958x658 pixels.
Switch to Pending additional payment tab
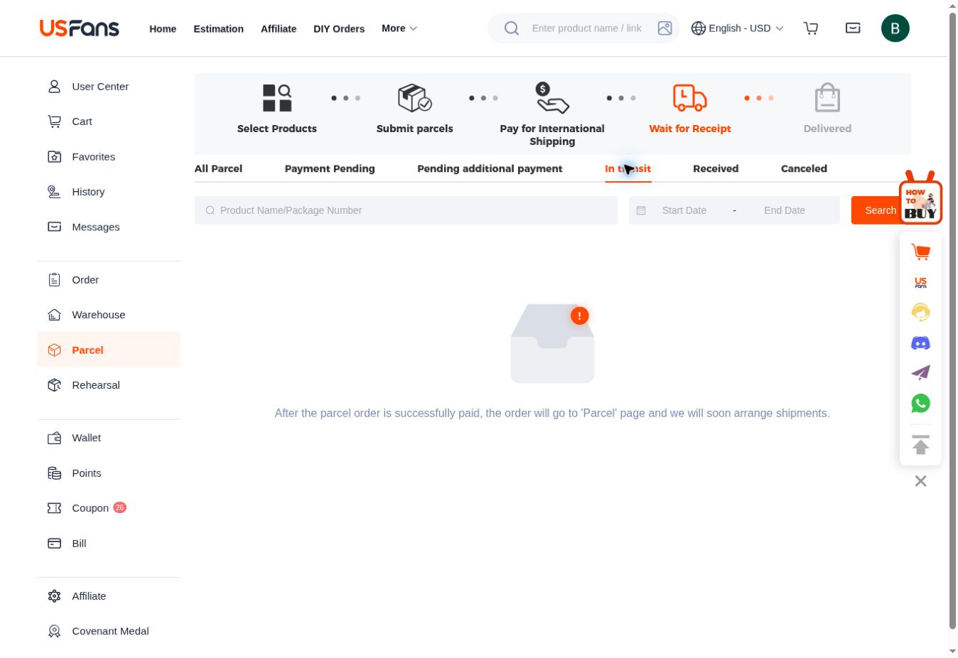[x=490, y=168]
